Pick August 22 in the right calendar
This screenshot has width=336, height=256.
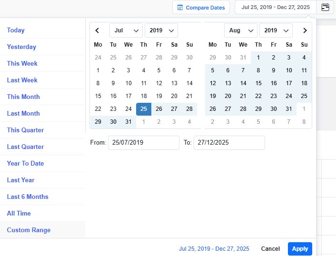pos(258,96)
